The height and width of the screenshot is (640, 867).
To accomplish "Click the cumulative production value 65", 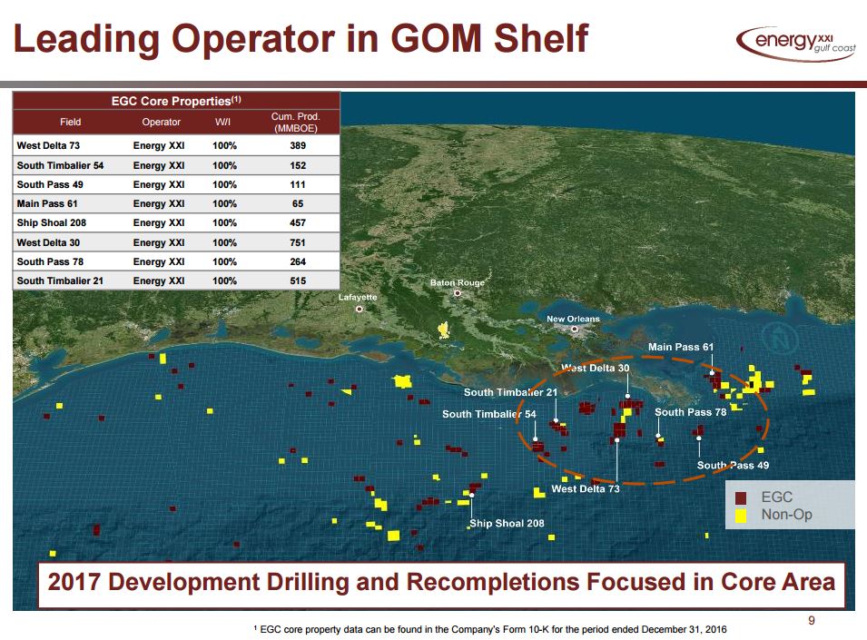I will [298, 204].
